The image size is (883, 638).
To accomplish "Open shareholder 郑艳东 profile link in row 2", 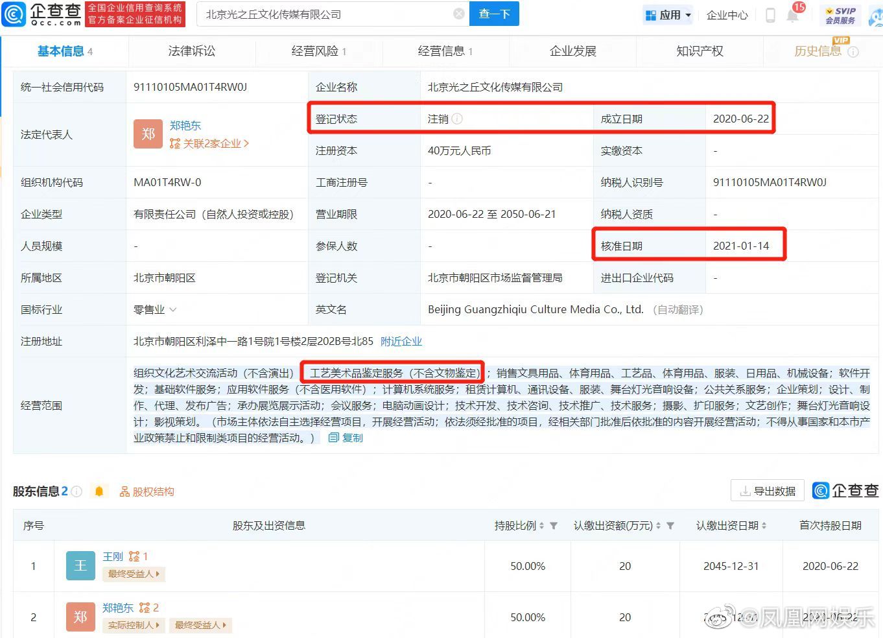I will coord(118,608).
